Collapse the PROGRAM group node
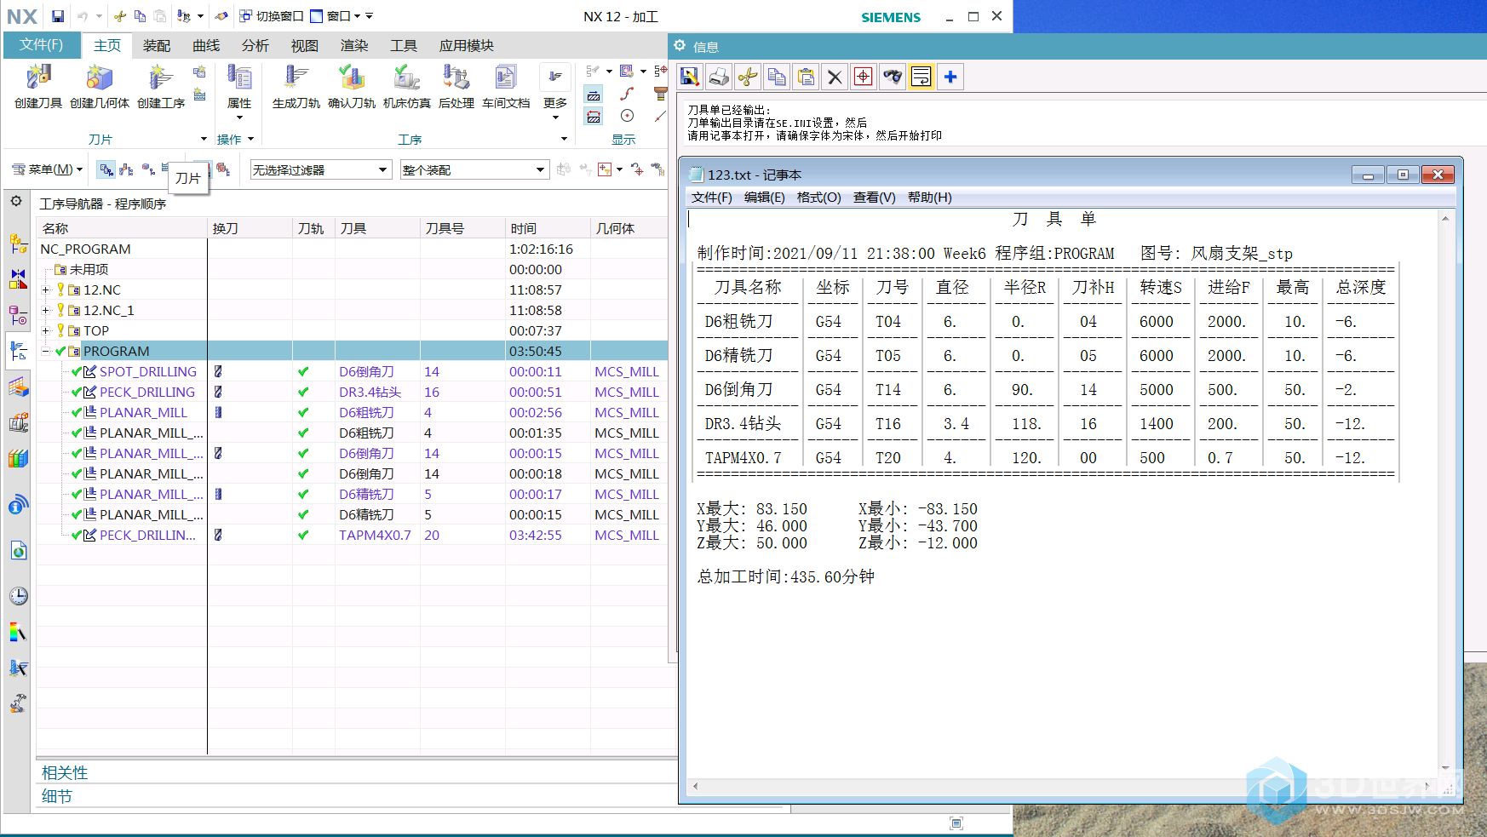The height and width of the screenshot is (837, 1487). click(x=46, y=351)
